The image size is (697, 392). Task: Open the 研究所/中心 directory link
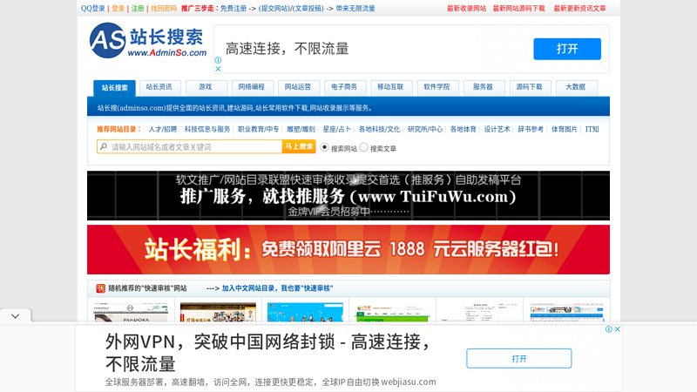pyautogui.click(x=425, y=129)
